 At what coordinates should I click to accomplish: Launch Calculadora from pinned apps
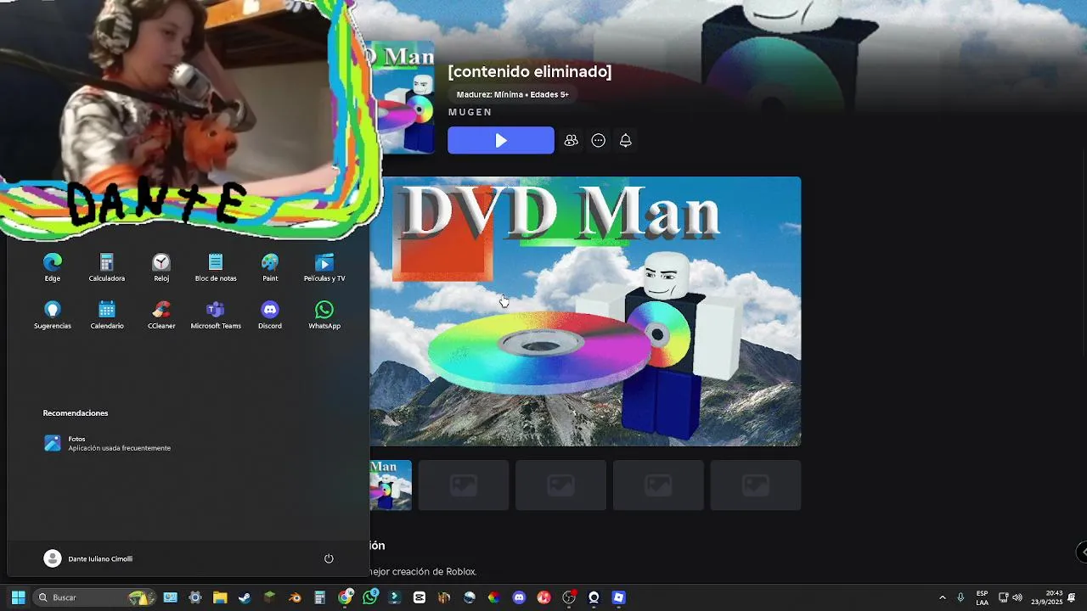click(x=107, y=267)
